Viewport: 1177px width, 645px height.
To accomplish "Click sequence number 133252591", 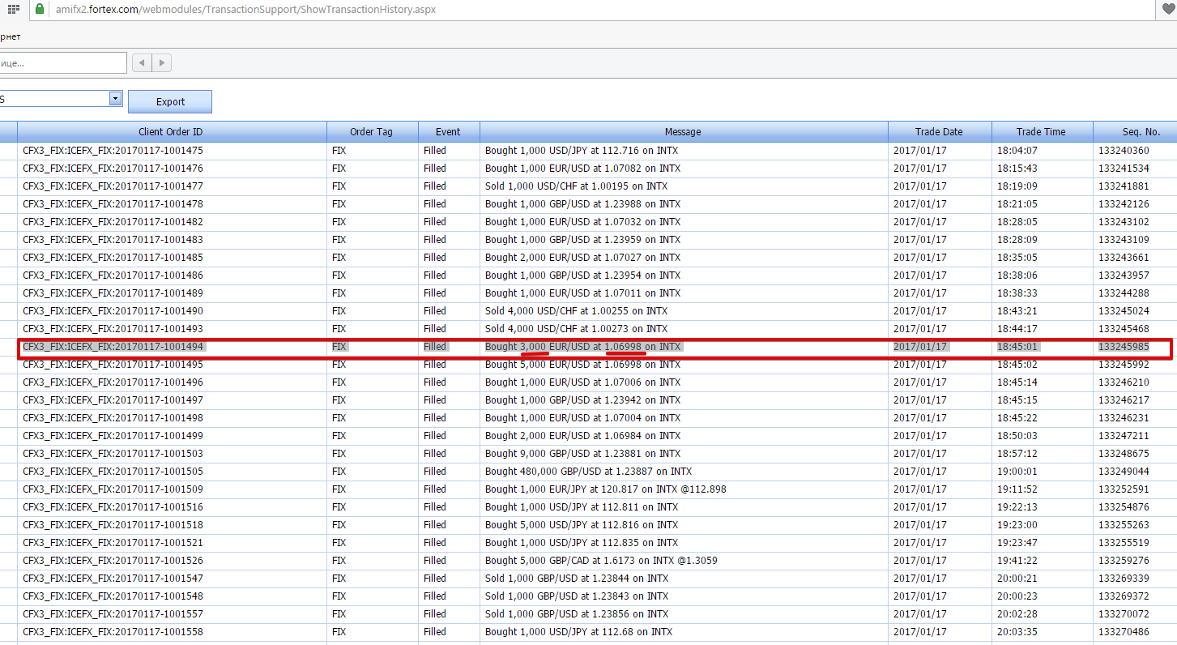I will click(1124, 489).
